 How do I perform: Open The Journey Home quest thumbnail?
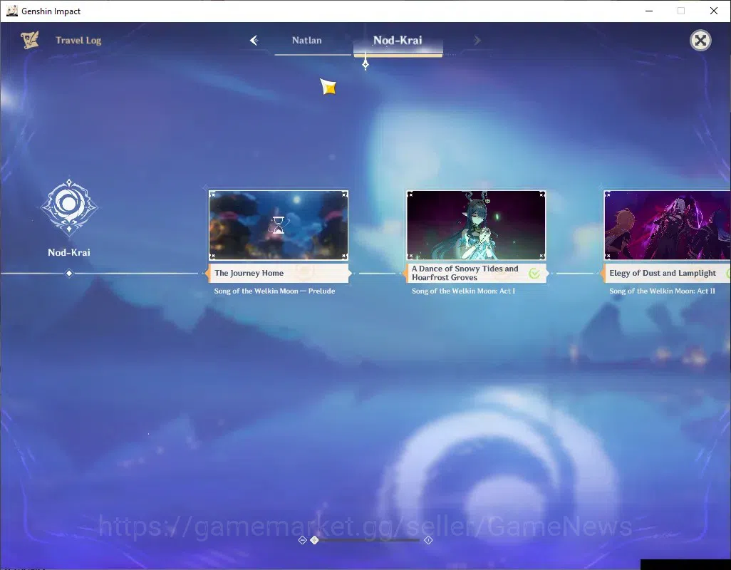279,225
